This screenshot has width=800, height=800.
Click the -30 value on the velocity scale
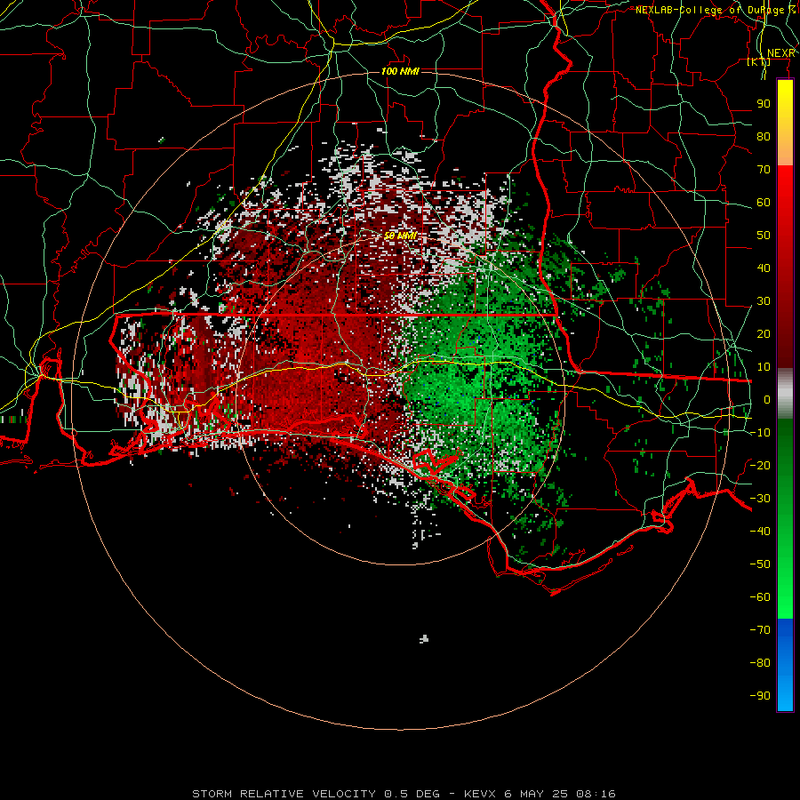tap(760, 499)
